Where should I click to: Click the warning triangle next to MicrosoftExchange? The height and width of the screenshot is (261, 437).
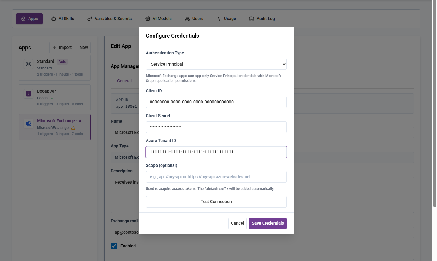coord(73,128)
